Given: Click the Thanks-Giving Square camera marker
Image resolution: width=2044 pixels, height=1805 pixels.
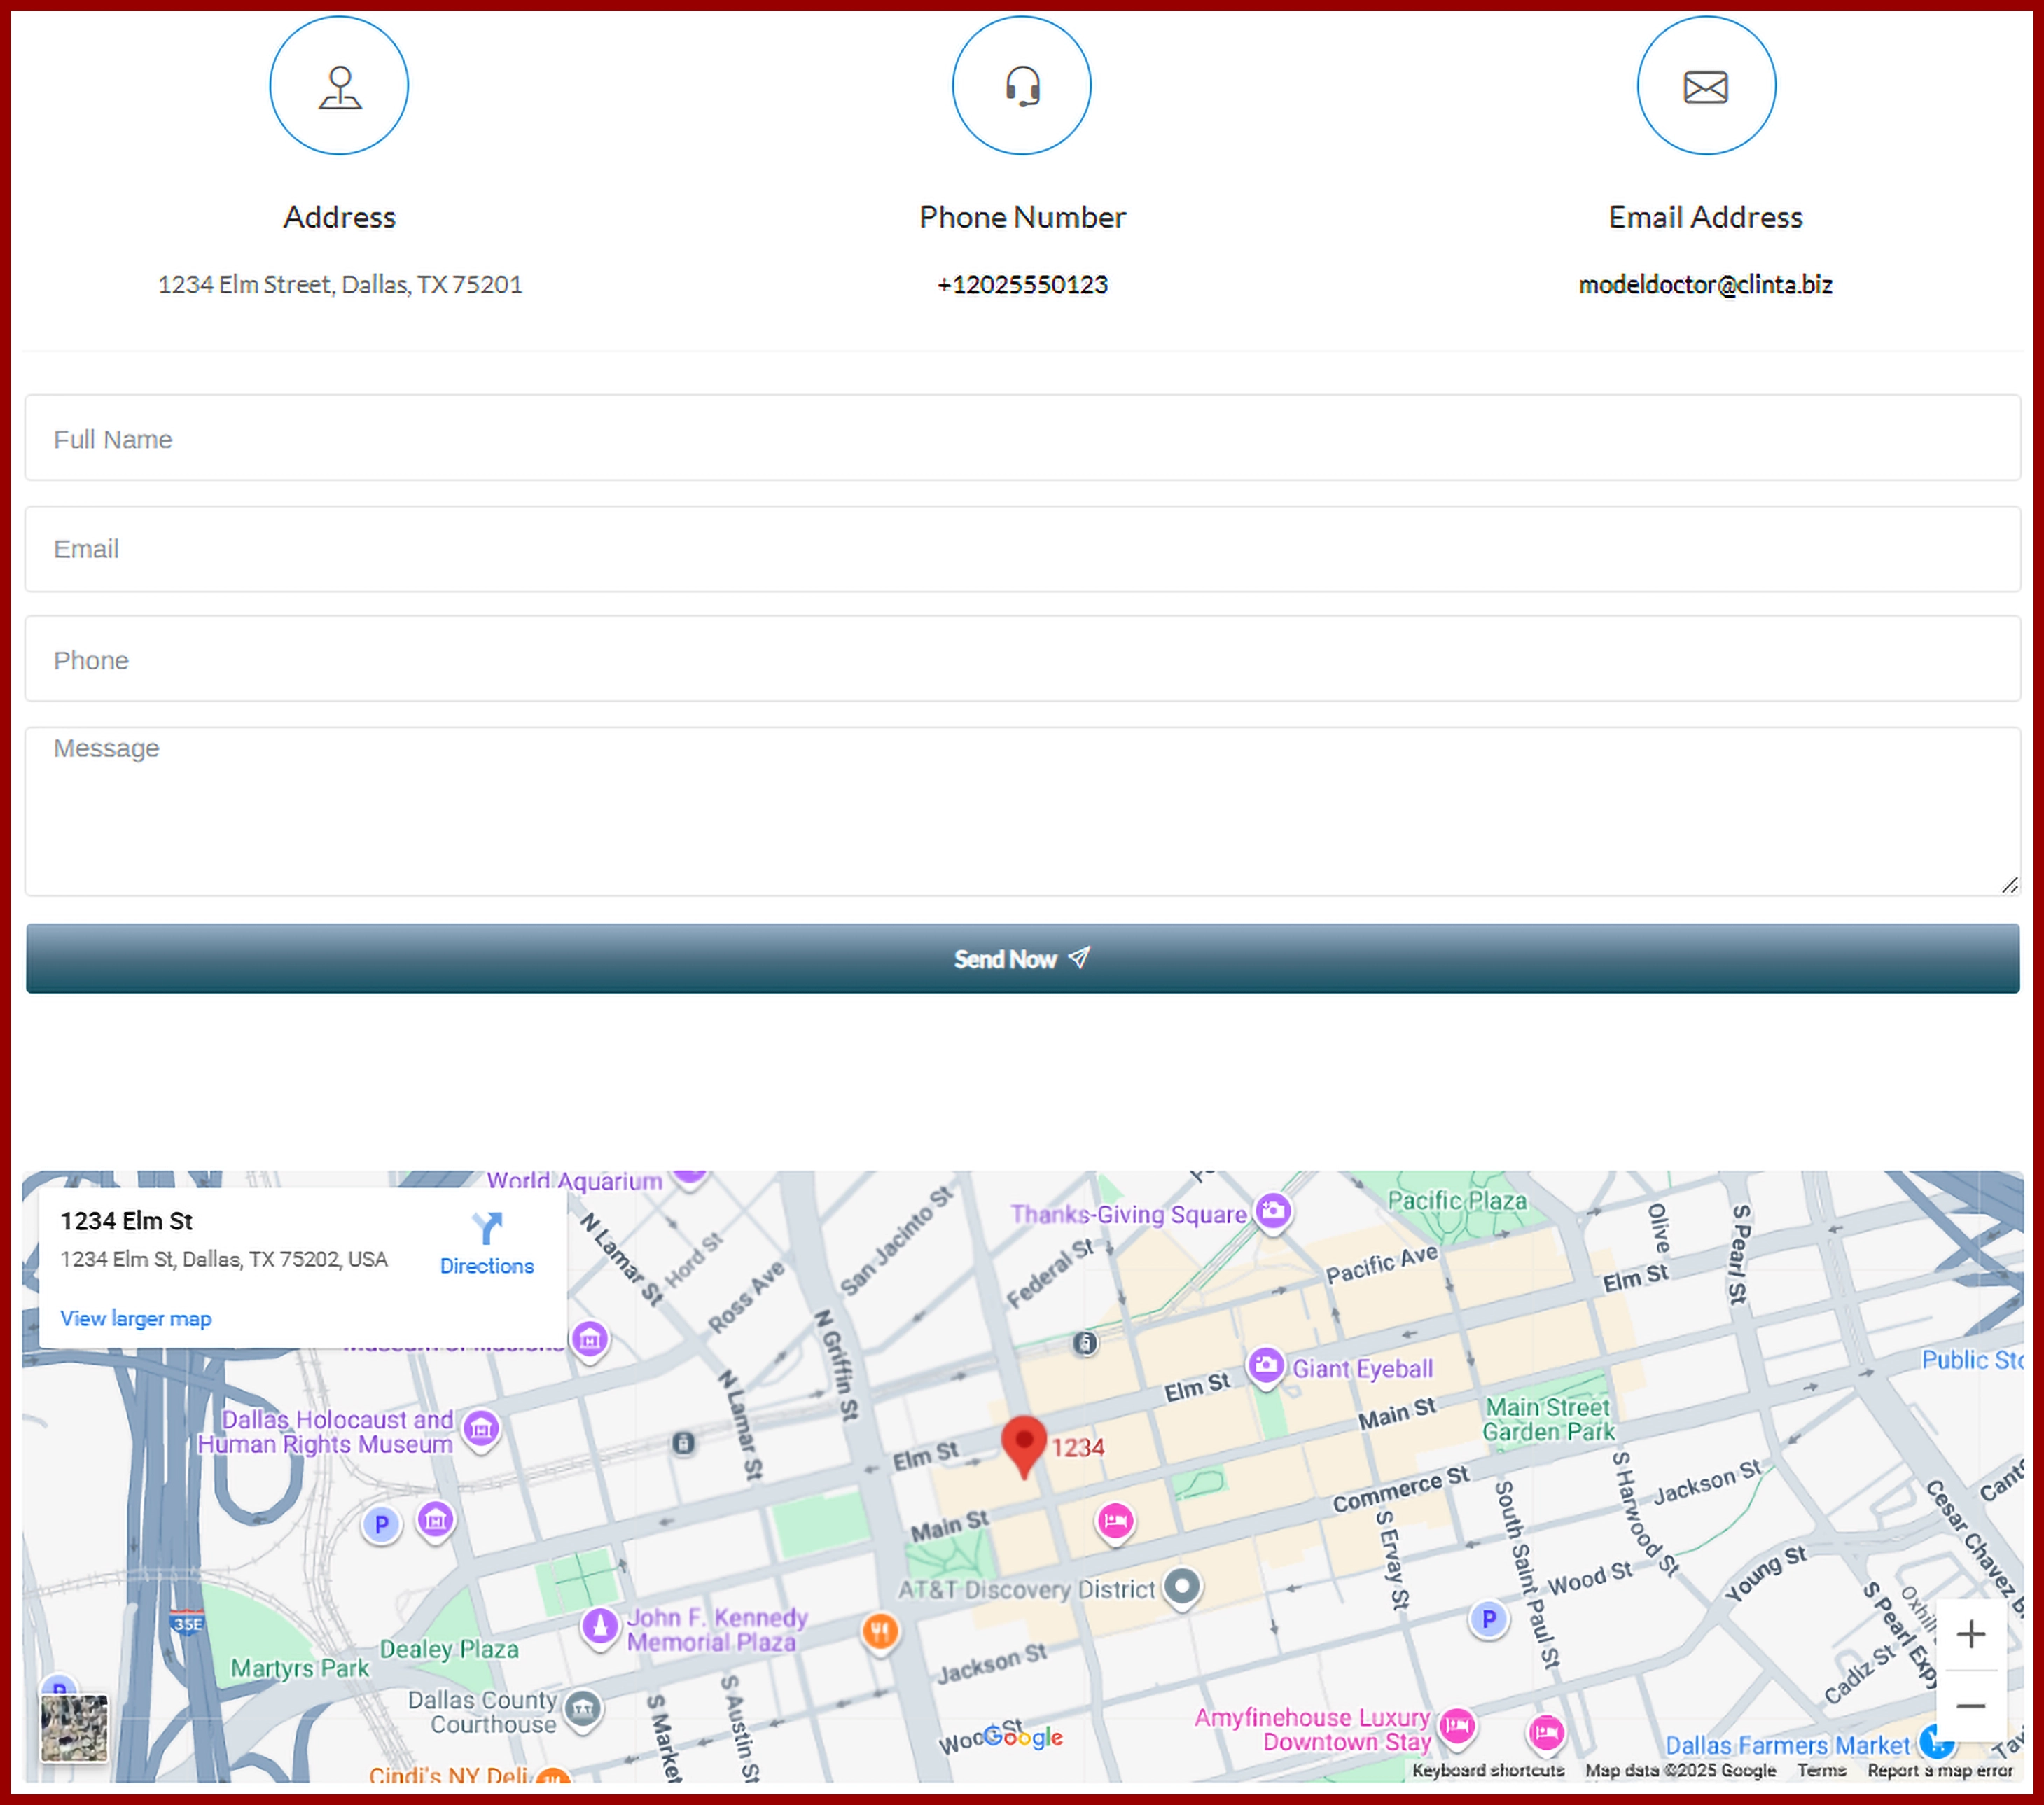Looking at the screenshot, I should coord(1273,1211).
